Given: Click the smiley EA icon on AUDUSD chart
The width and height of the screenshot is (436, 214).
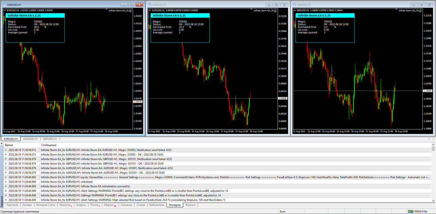Looking at the screenshot, I should 275,10.
